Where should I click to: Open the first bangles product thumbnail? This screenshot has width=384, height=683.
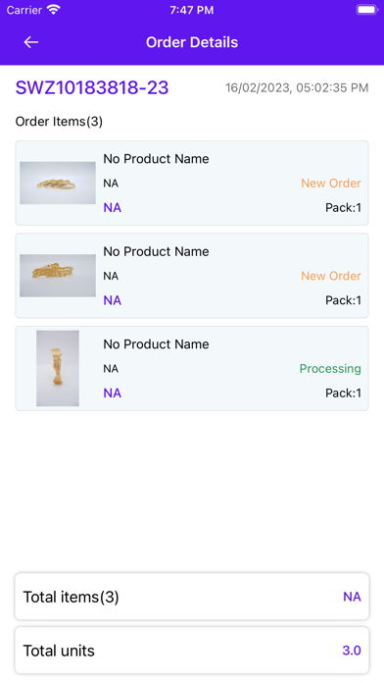pos(58,183)
